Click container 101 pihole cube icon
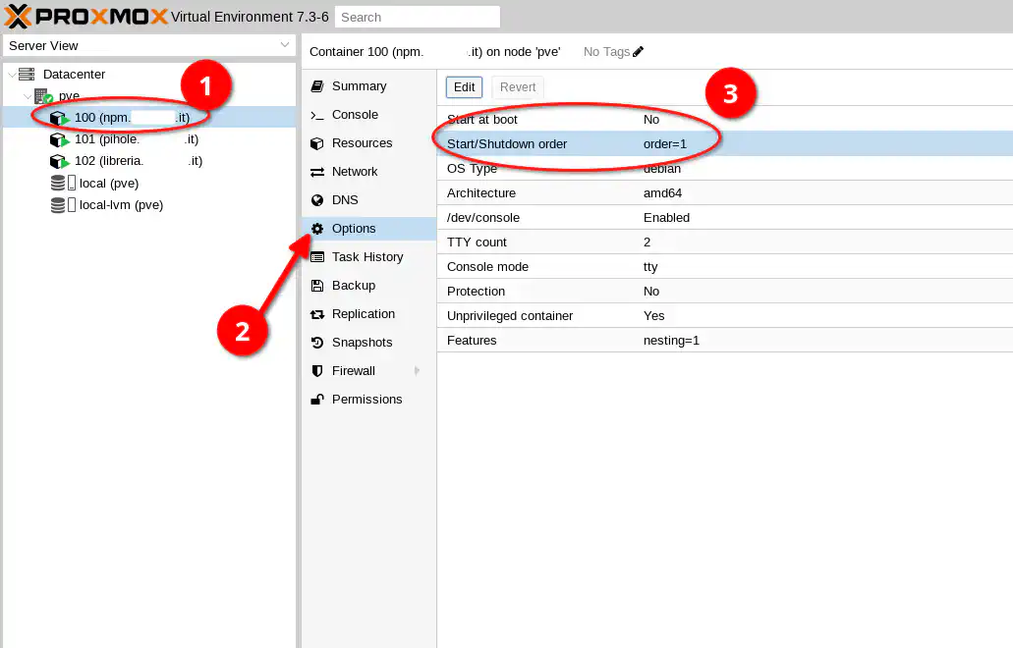 (x=59, y=139)
